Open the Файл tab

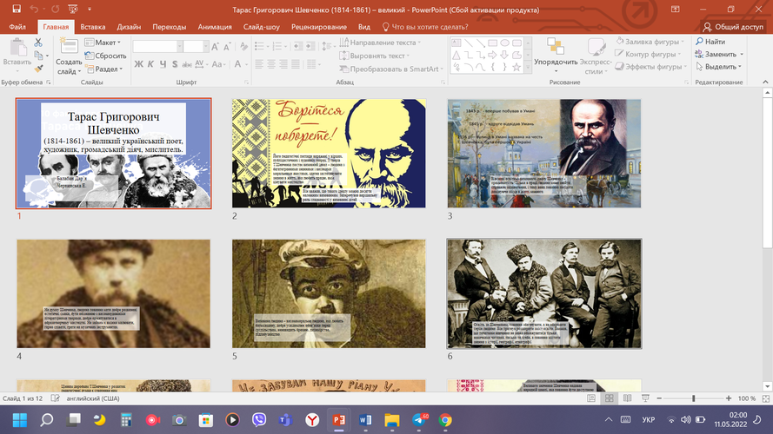coord(17,27)
